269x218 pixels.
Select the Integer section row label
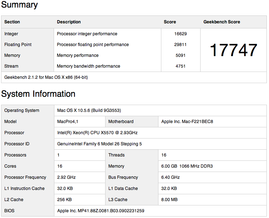[11, 34]
